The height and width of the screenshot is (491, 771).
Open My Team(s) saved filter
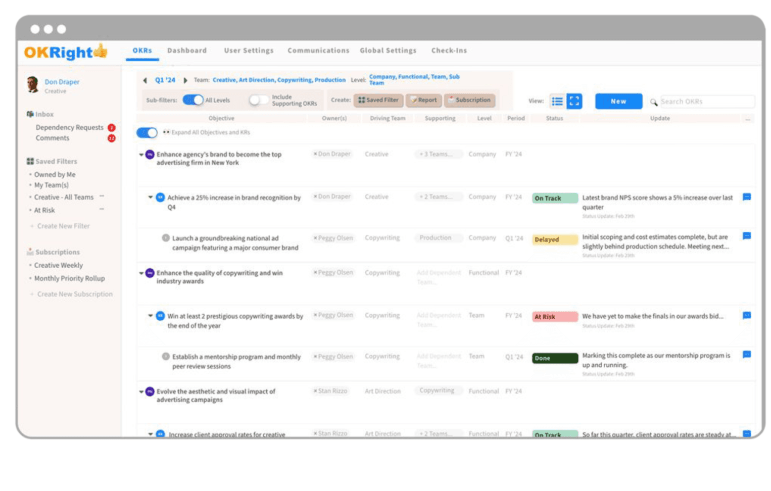coord(51,185)
